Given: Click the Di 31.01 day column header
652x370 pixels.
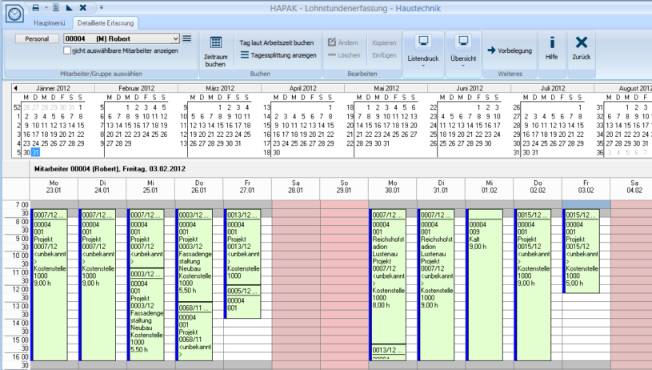Looking at the screenshot, I should pyautogui.click(x=441, y=187).
